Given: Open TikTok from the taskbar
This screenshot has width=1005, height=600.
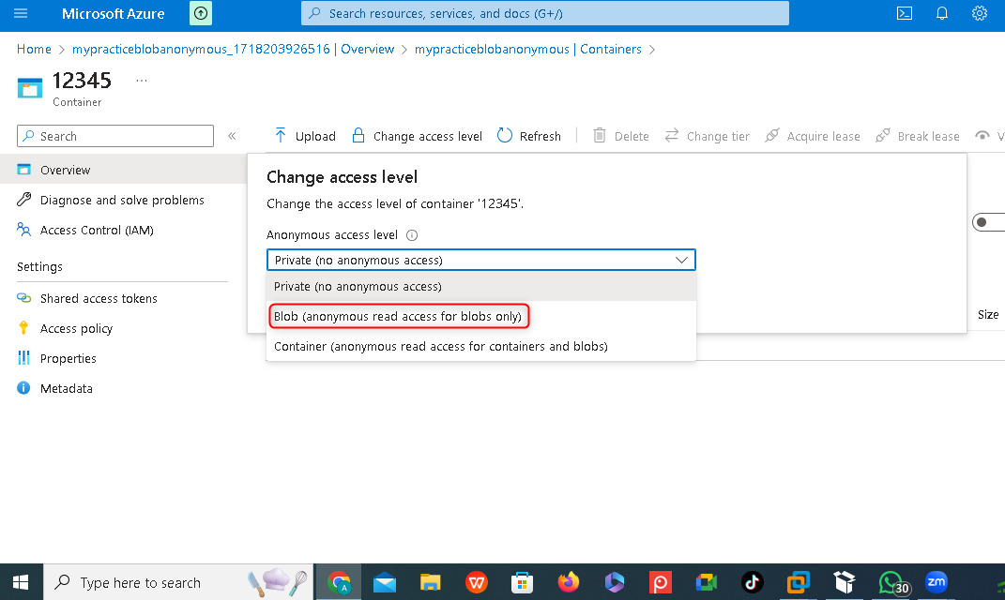Looking at the screenshot, I should pos(752,582).
